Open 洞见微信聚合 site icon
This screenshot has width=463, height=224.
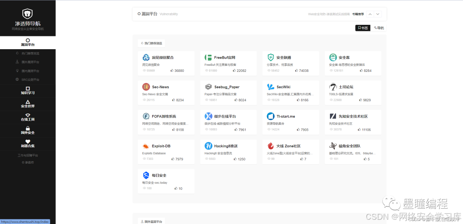point(146,57)
